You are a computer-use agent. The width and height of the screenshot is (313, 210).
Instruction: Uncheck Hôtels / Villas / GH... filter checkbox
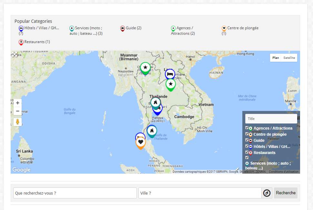[x=247, y=146]
